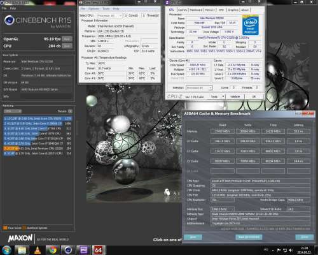Click the ranking Details button
The height and width of the screenshot is (255, 318).
[70, 111]
